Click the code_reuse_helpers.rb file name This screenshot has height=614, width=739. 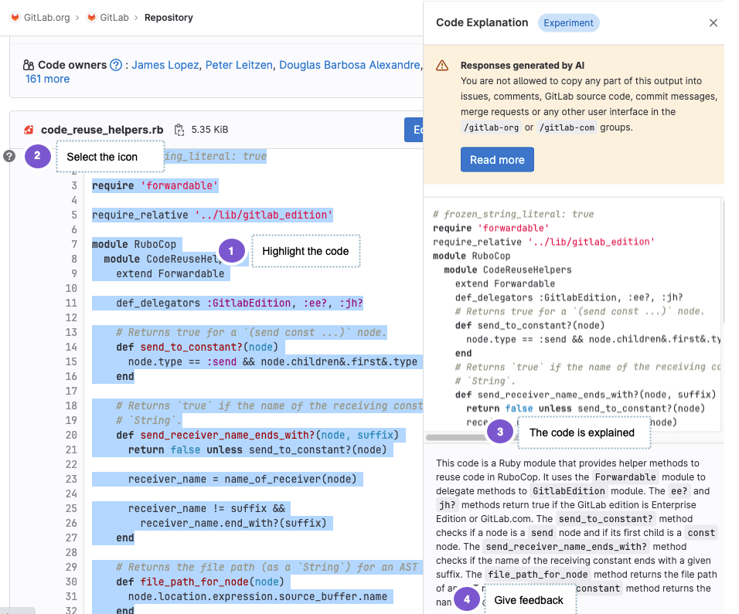tap(102, 130)
